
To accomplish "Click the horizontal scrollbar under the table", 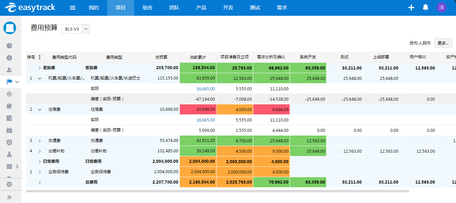I will pos(217,191).
